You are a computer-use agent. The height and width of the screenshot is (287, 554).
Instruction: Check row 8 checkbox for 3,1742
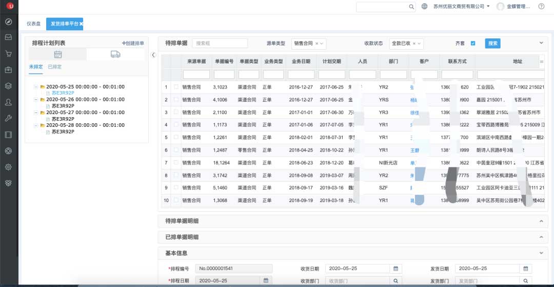pos(176,175)
